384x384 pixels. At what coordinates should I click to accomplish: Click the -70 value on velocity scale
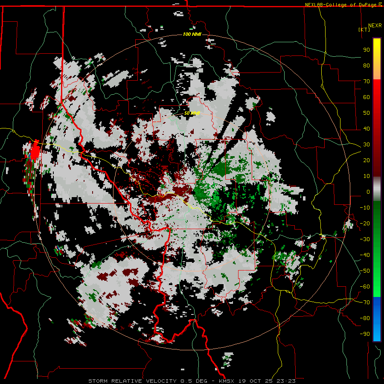(365, 303)
